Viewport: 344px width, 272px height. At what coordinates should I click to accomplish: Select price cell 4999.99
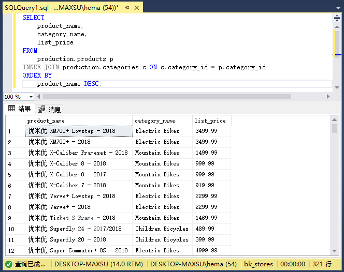[212, 250]
